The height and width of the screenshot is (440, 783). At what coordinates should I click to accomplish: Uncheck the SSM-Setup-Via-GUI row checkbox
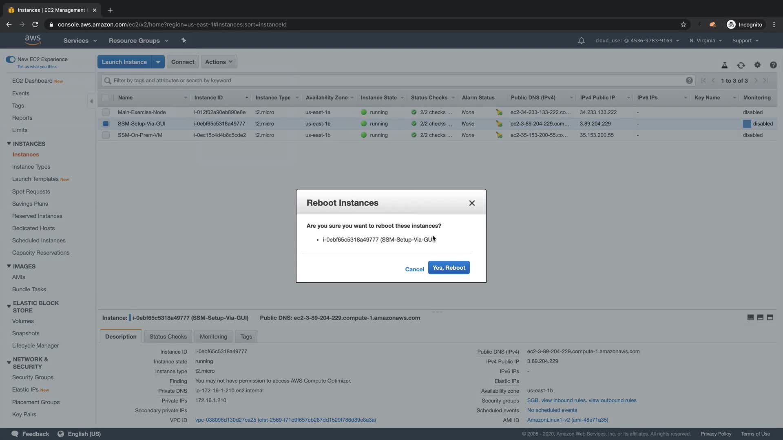(106, 123)
